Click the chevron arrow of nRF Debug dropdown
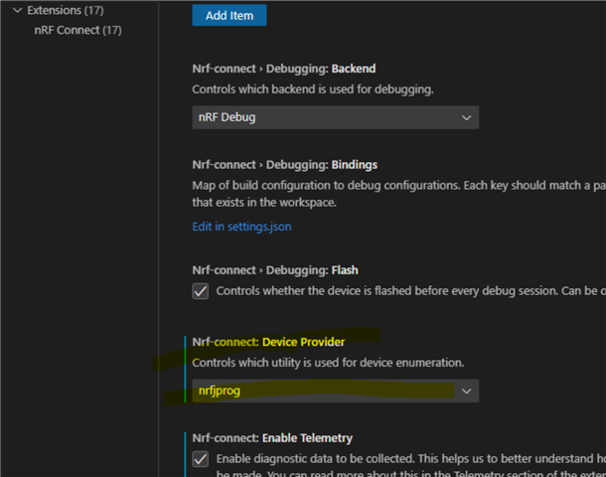This screenshot has width=606, height=477. [467, 117]
